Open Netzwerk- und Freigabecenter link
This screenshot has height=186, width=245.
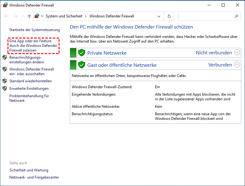point(34,177)
